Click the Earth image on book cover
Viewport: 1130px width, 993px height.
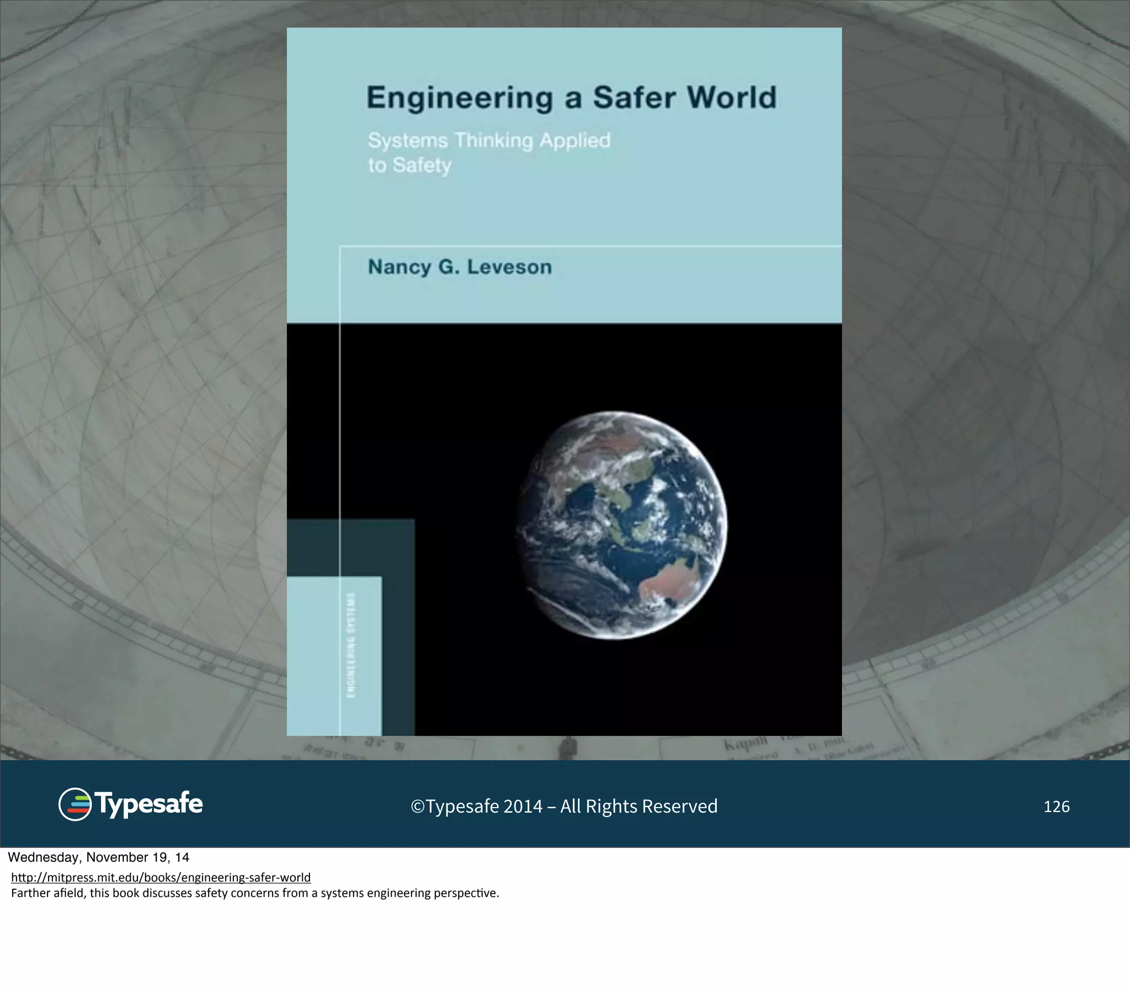tap(621, 525)
